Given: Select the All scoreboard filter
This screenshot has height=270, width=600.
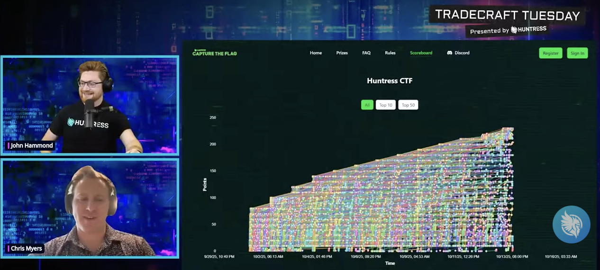Looking at the screenshot, I should click(x=367, y=105).
